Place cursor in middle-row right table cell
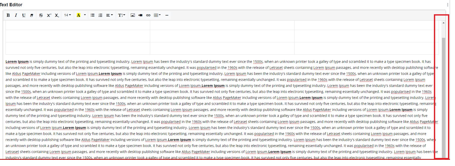455x166 pixels. [367, 36]
